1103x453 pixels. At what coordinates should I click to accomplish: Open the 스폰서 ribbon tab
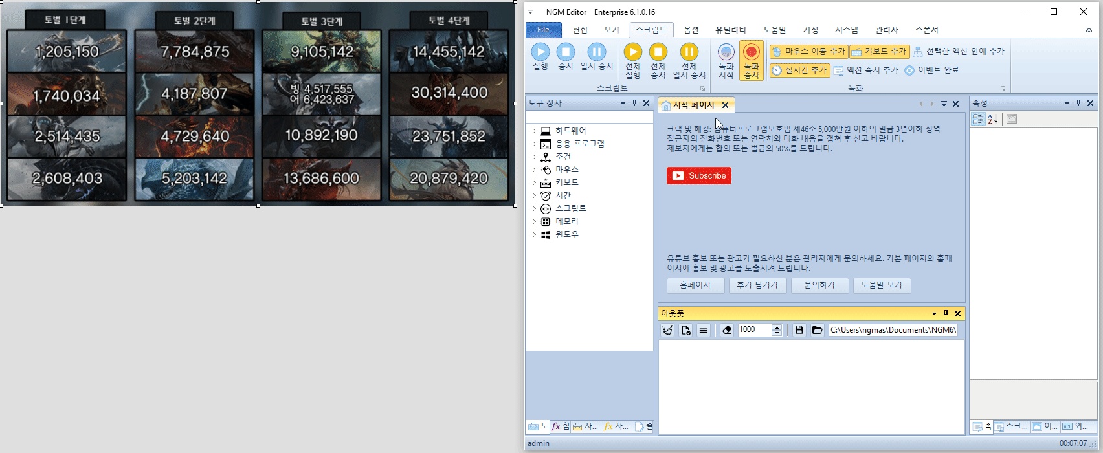(x=927, y=30)
